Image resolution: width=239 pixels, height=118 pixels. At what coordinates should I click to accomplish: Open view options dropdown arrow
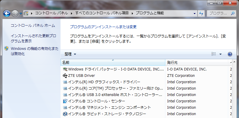pos(220,54)
